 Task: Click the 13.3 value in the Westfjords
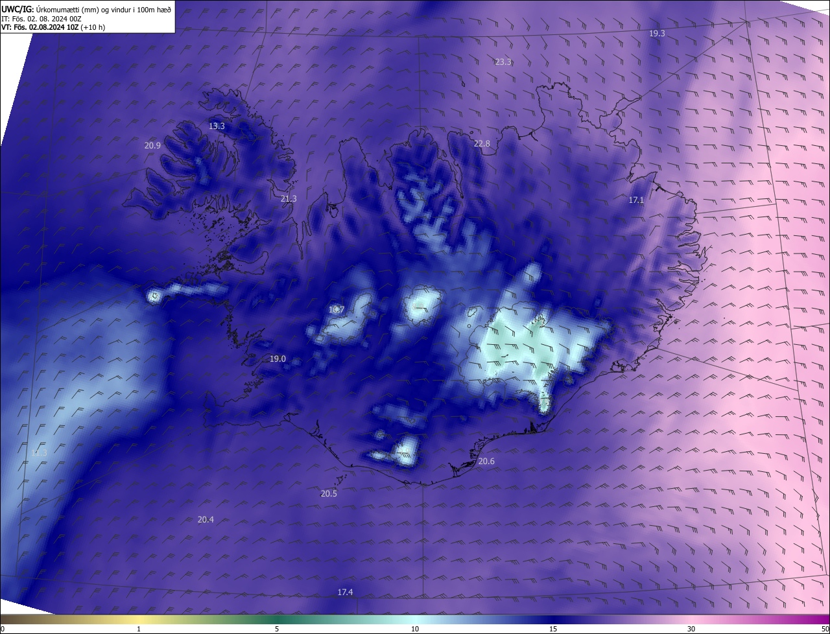(217, 126)
